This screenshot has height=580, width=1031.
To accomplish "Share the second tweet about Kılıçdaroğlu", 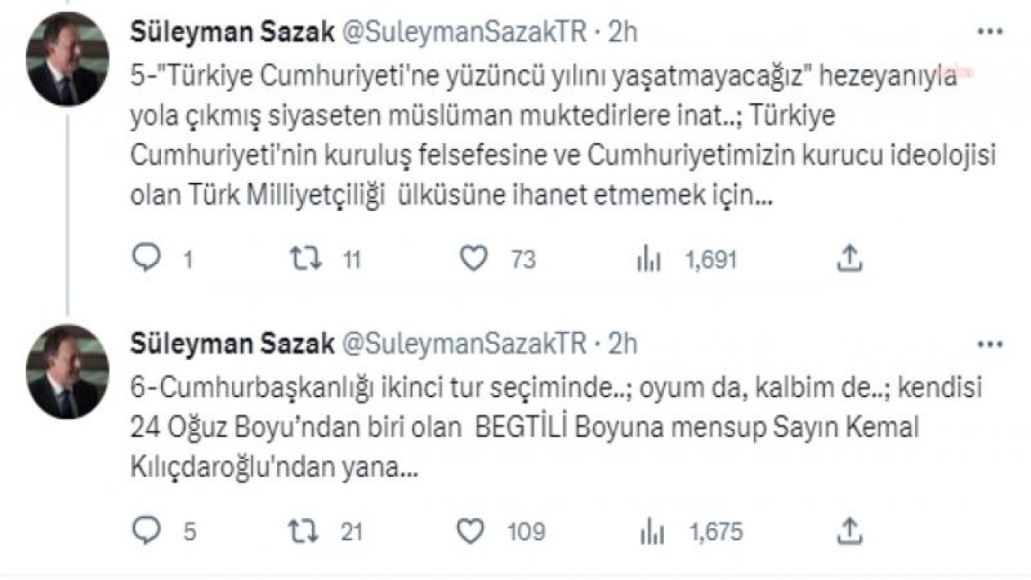I will pos(851,531).
